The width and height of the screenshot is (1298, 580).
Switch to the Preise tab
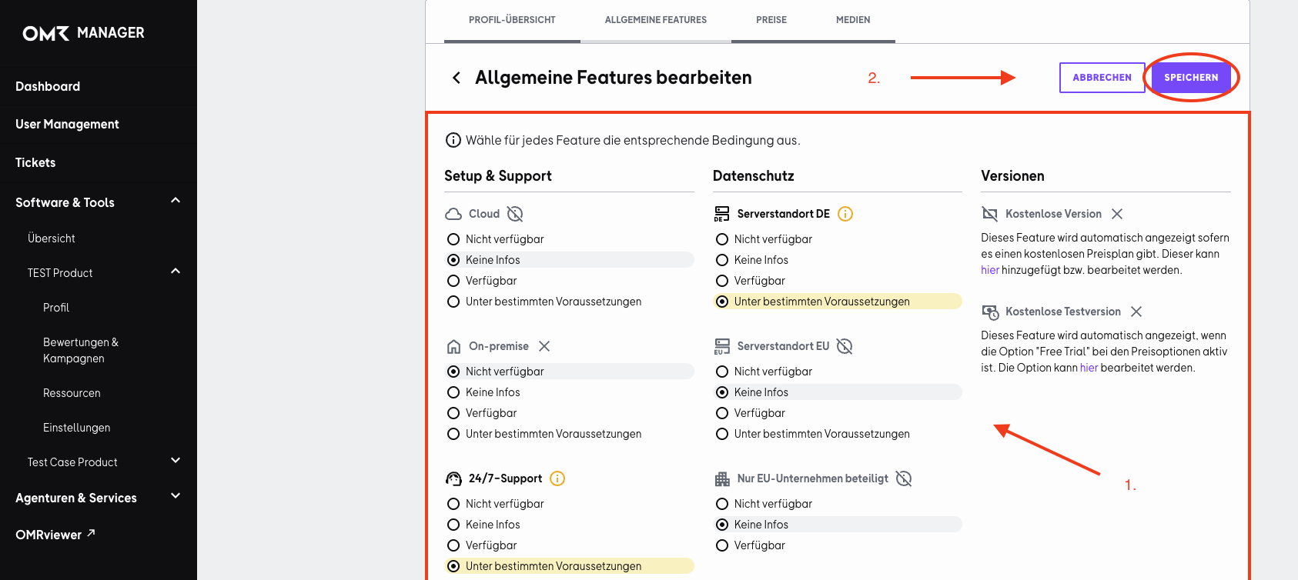point(771,20)
